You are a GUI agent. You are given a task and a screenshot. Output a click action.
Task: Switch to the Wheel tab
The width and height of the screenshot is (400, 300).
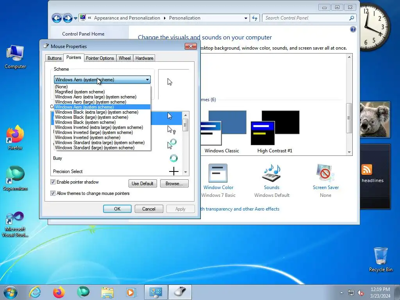(125, 58)
